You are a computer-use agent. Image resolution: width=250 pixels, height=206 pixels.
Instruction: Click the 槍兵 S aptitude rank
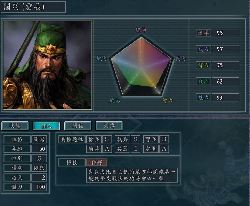pos(107,139)
